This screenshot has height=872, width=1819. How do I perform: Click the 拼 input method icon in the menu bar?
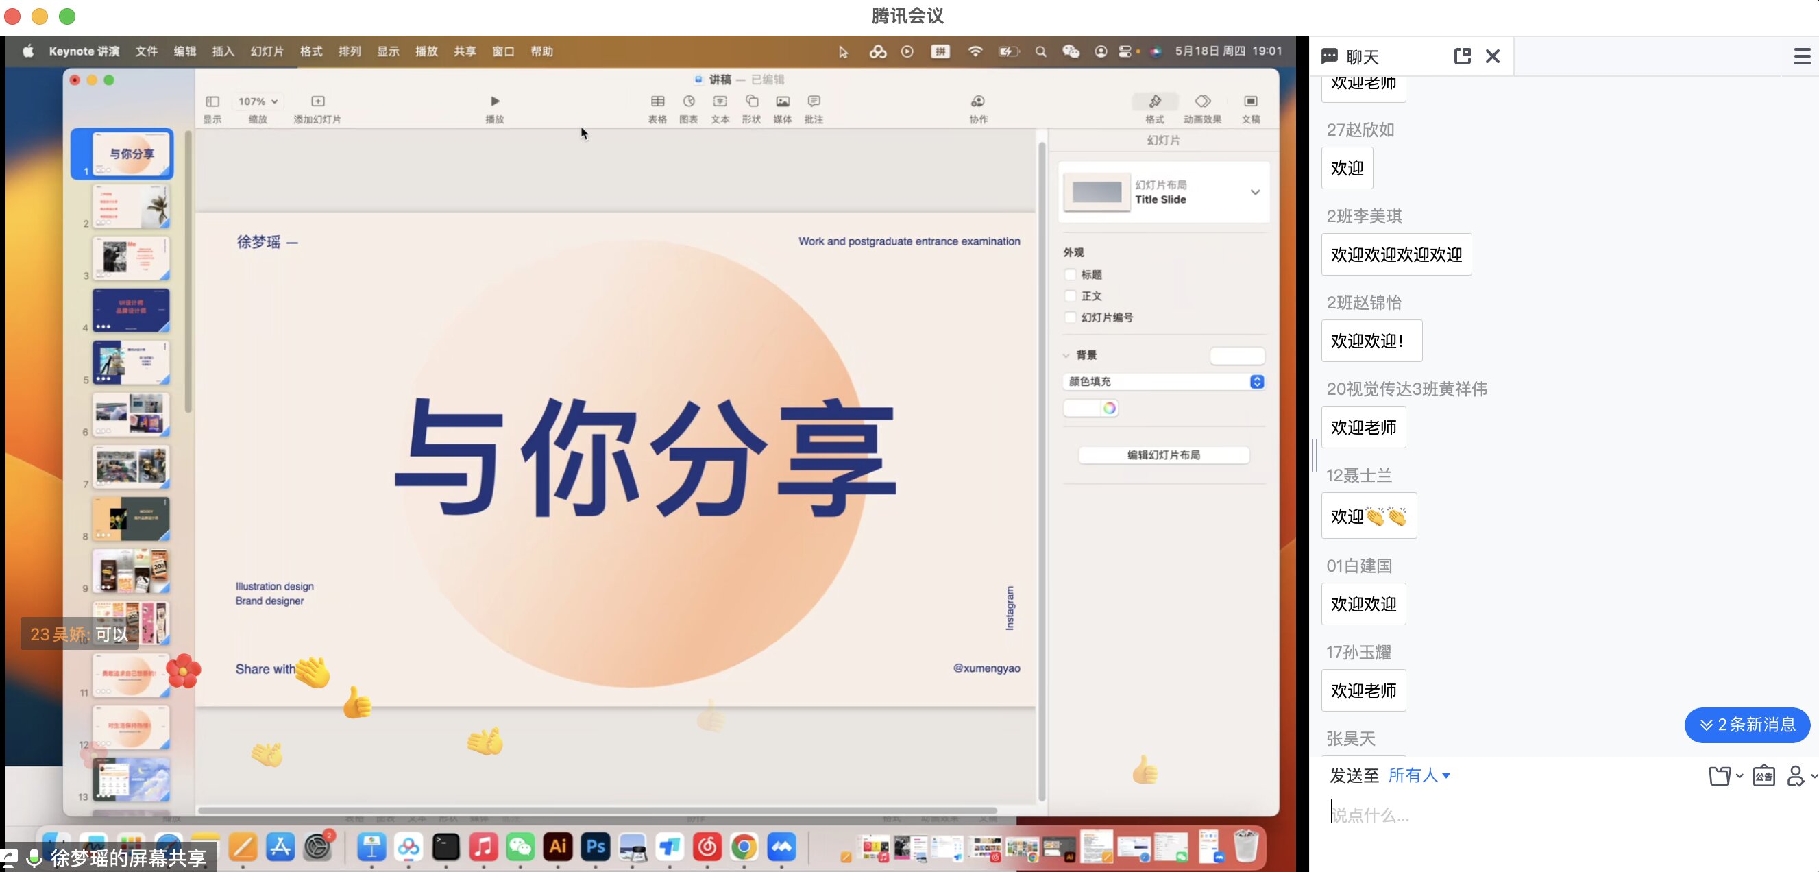coord(940,51)
